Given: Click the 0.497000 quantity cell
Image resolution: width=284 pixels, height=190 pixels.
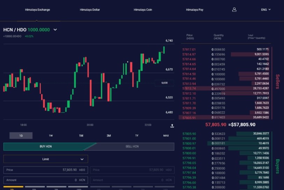Looking at the screenshot, I should (x=218, y=89).
